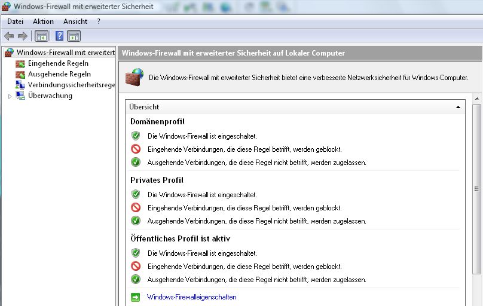Image resolution: width=483 pixels, height=306 pixels.
Task: Open the Ansicht menu
Action: [75, 22]
